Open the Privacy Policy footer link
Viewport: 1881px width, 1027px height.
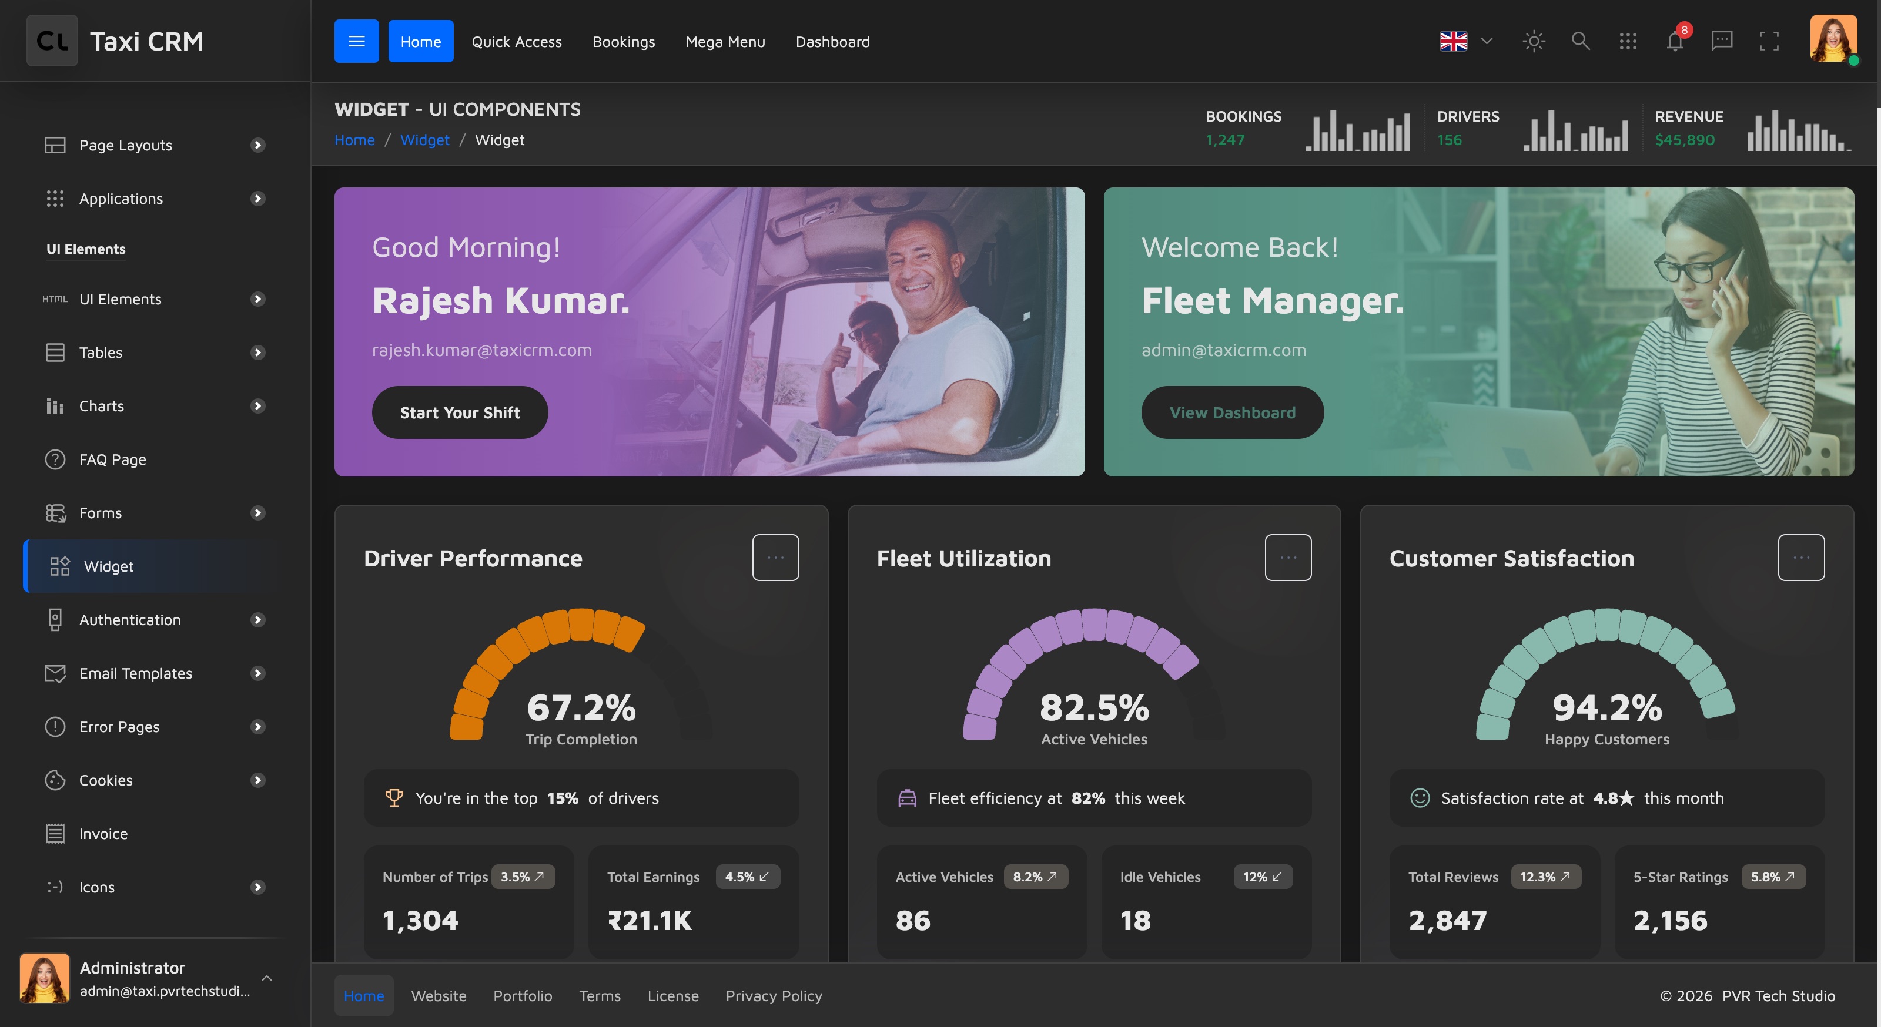[774, 996]
